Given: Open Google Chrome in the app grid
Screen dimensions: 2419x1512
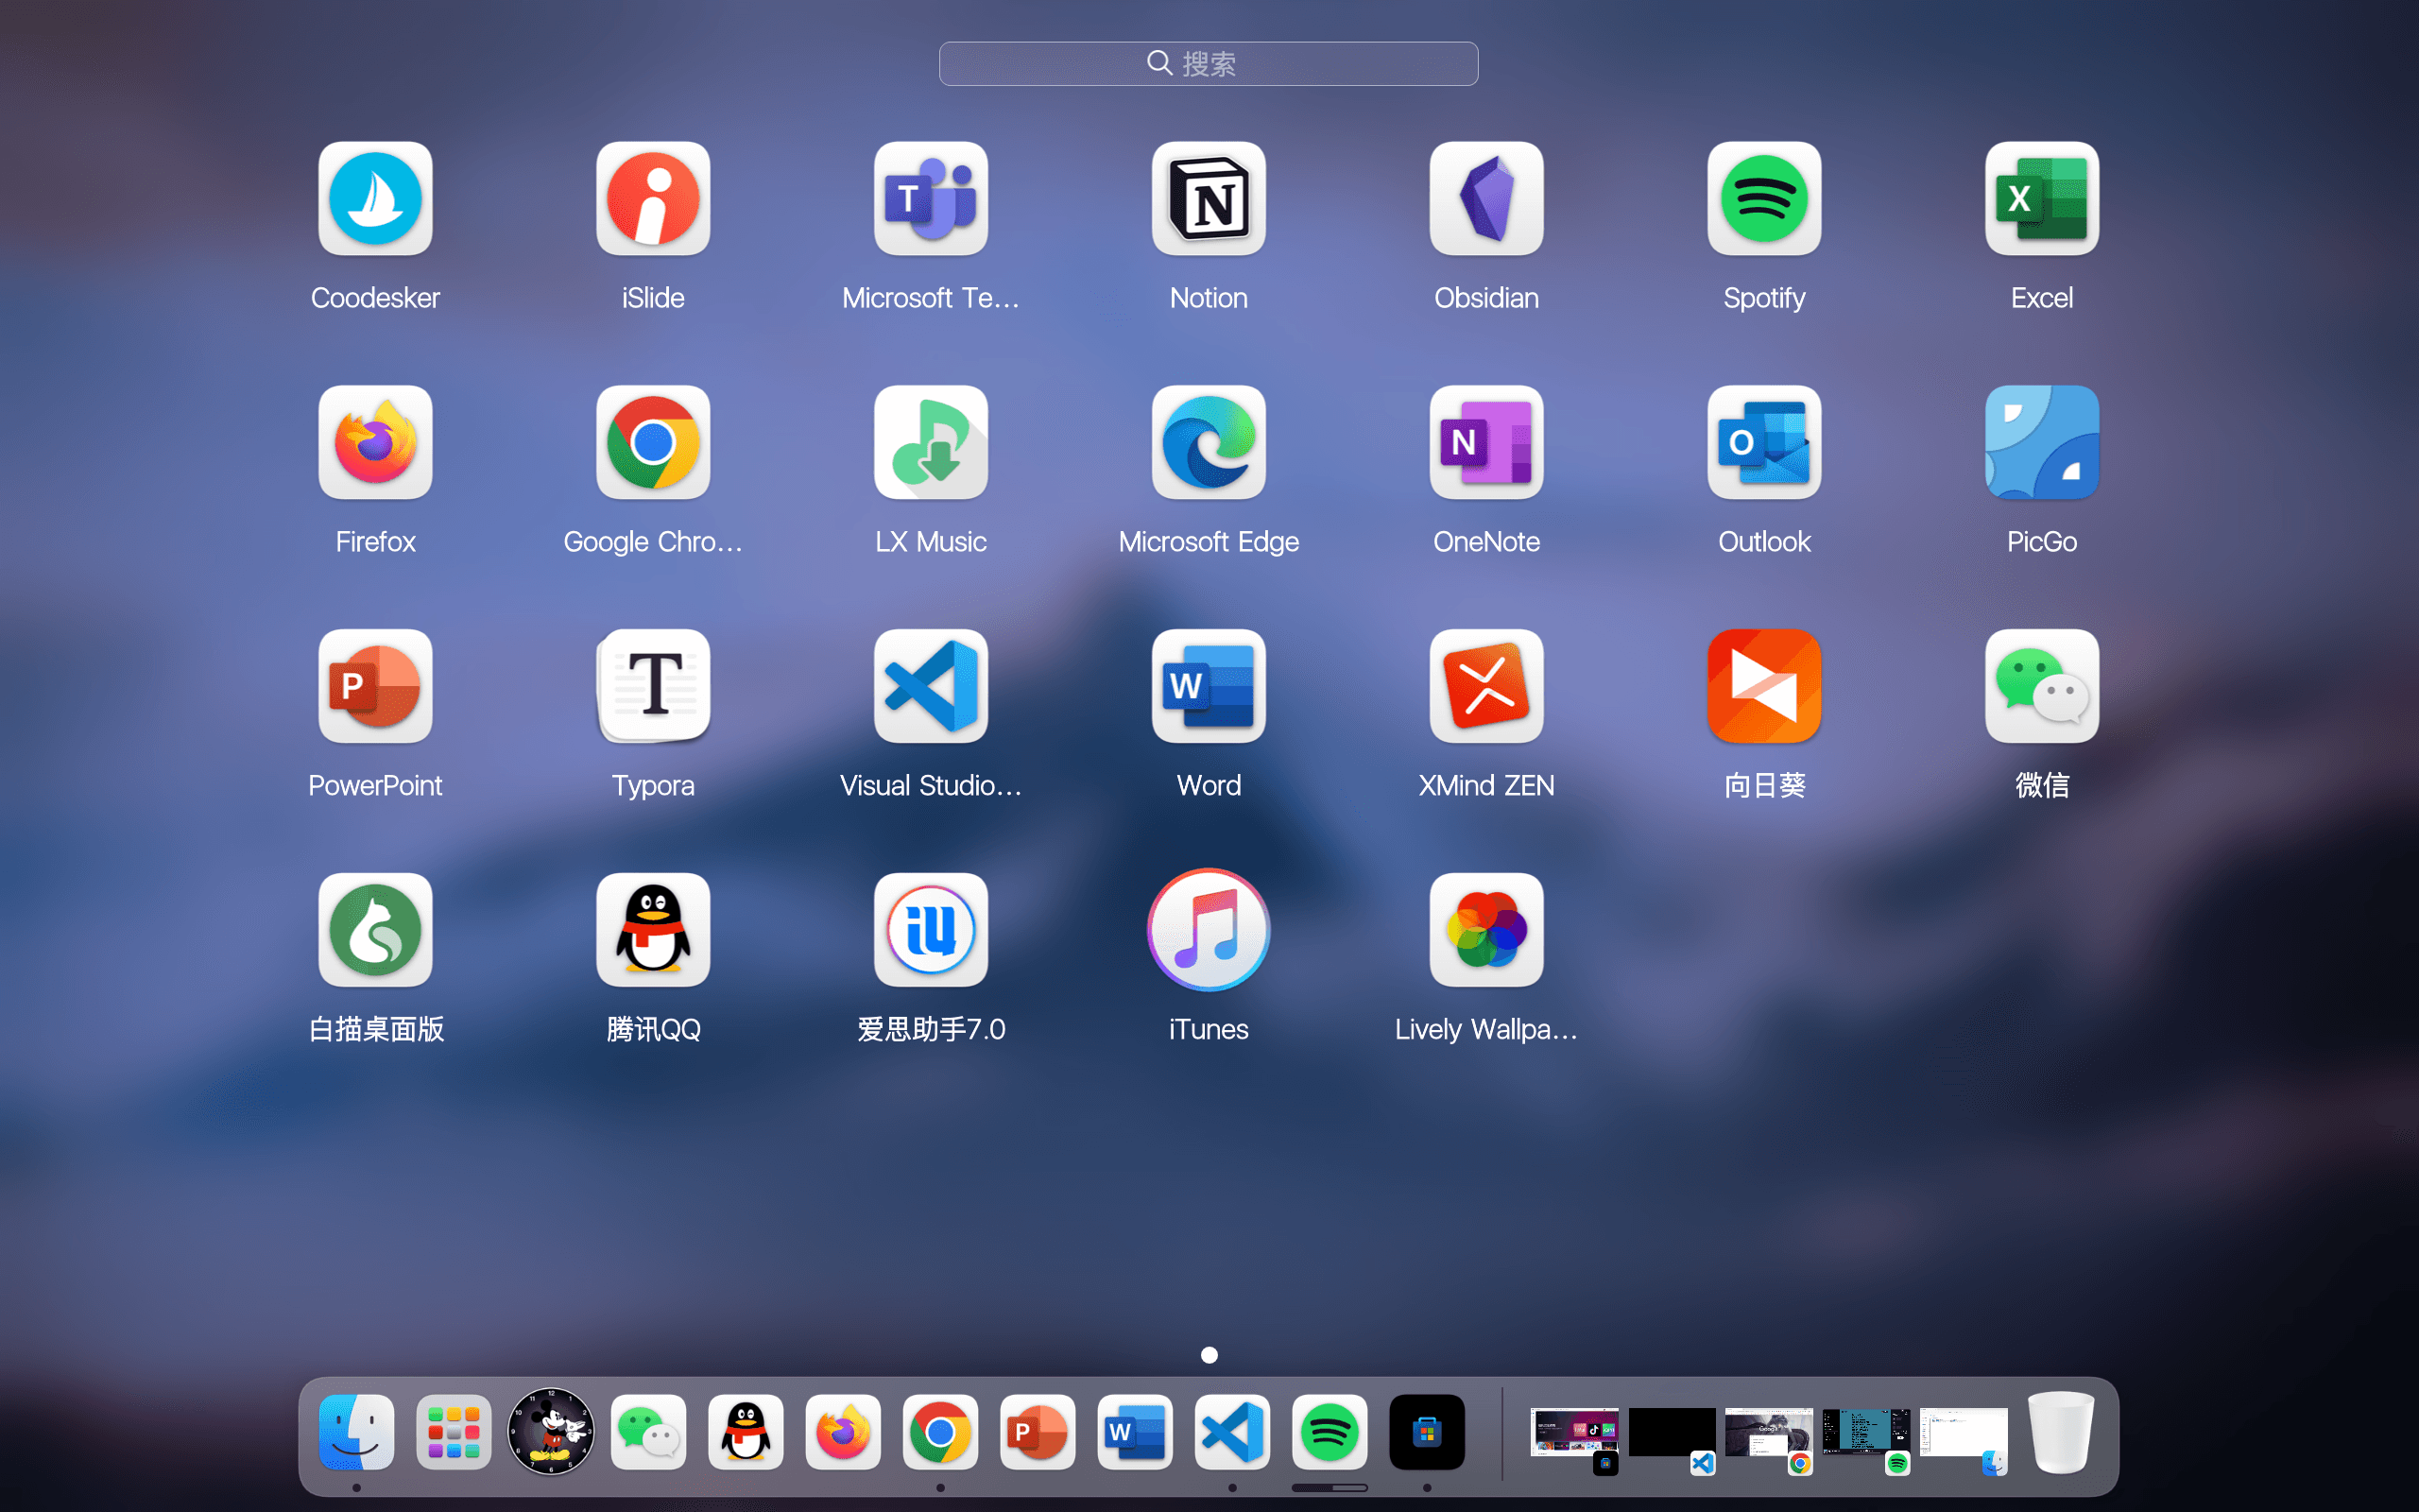Looking at the screenshot, I should click(653, 442).
